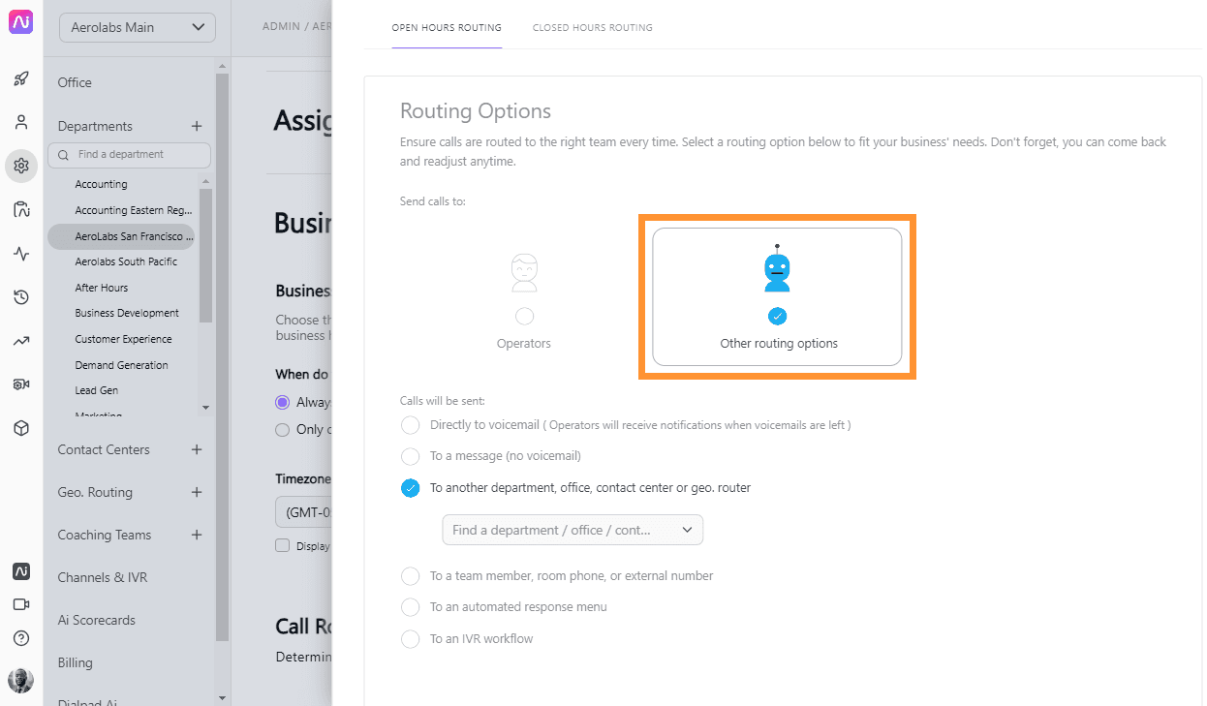Screen dimensions: 1207x706
Task: Select To an automated response menu
Action: (411, 607)
